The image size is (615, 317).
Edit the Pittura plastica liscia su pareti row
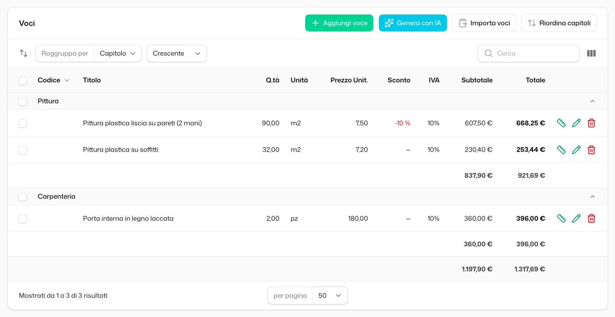click(x=576, y=123)
